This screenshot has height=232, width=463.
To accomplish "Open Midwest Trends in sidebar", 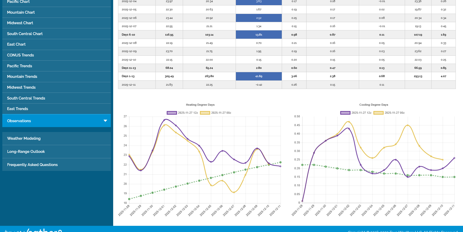I will 21,87.
